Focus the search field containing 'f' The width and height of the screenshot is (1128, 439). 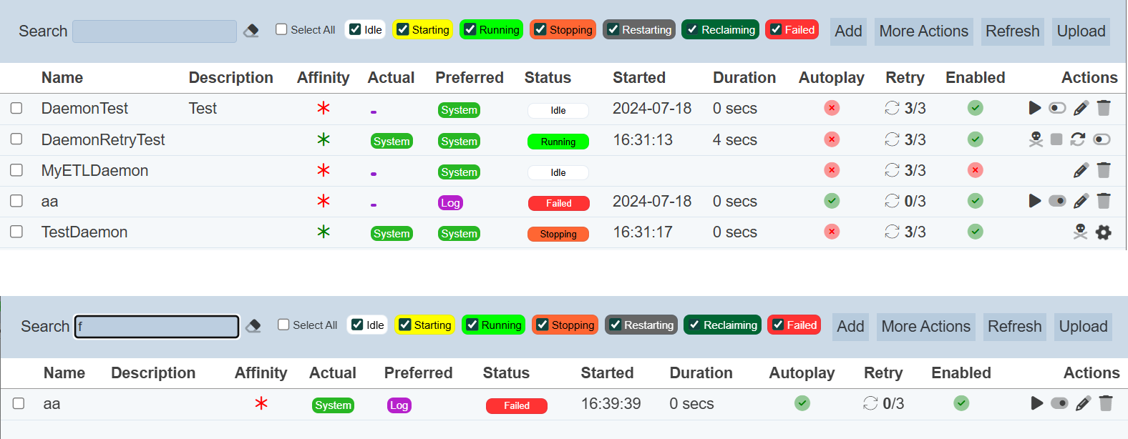coord(157,327)
